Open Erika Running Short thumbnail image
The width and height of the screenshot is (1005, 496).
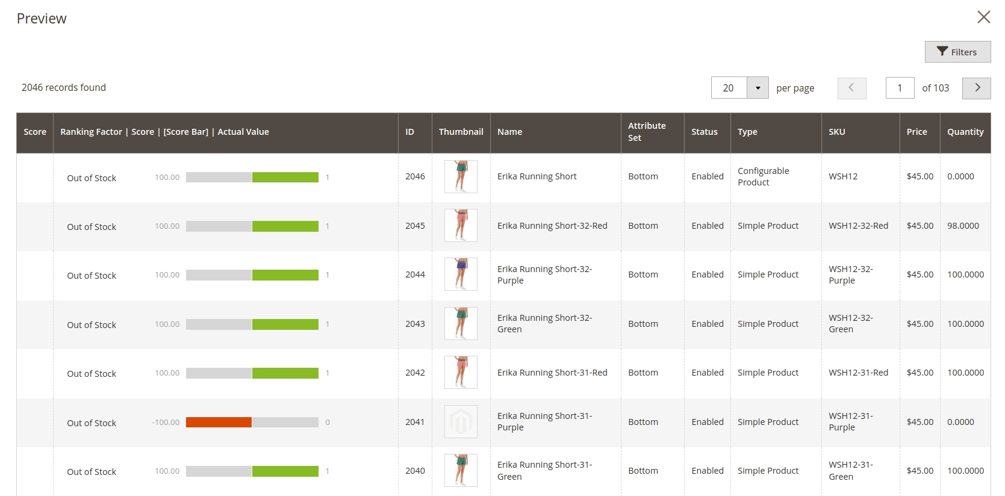point(461,176)
